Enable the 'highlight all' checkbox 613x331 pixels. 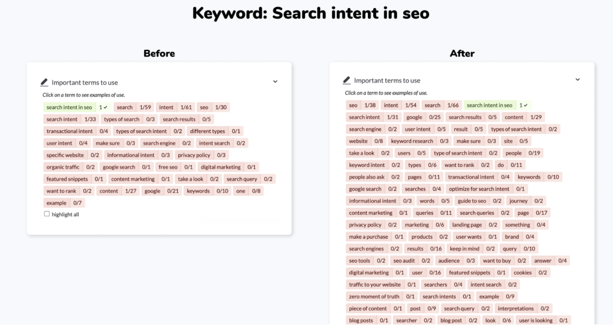(x=47, y=213)
